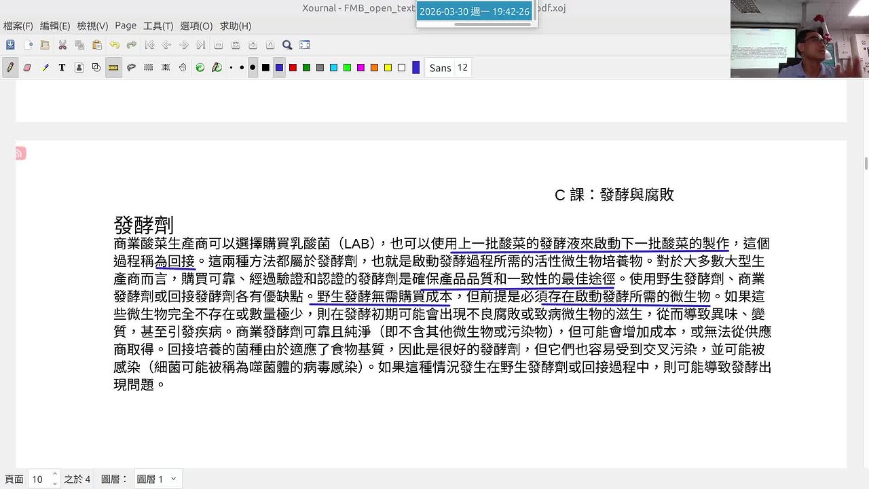Select the Eraser tool
This screenshot has height=489, width=869.
point(28,67)
